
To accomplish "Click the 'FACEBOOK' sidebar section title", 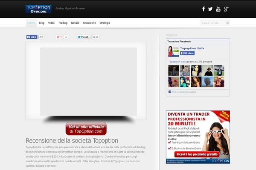I will [x=172, y=35].
